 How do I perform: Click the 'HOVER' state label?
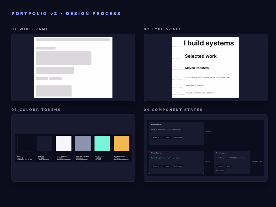pos(208,161)
